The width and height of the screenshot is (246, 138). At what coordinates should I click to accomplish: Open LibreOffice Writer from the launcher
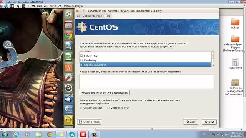[68, 46]
